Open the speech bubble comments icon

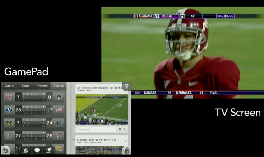click(x=37, y=151)
